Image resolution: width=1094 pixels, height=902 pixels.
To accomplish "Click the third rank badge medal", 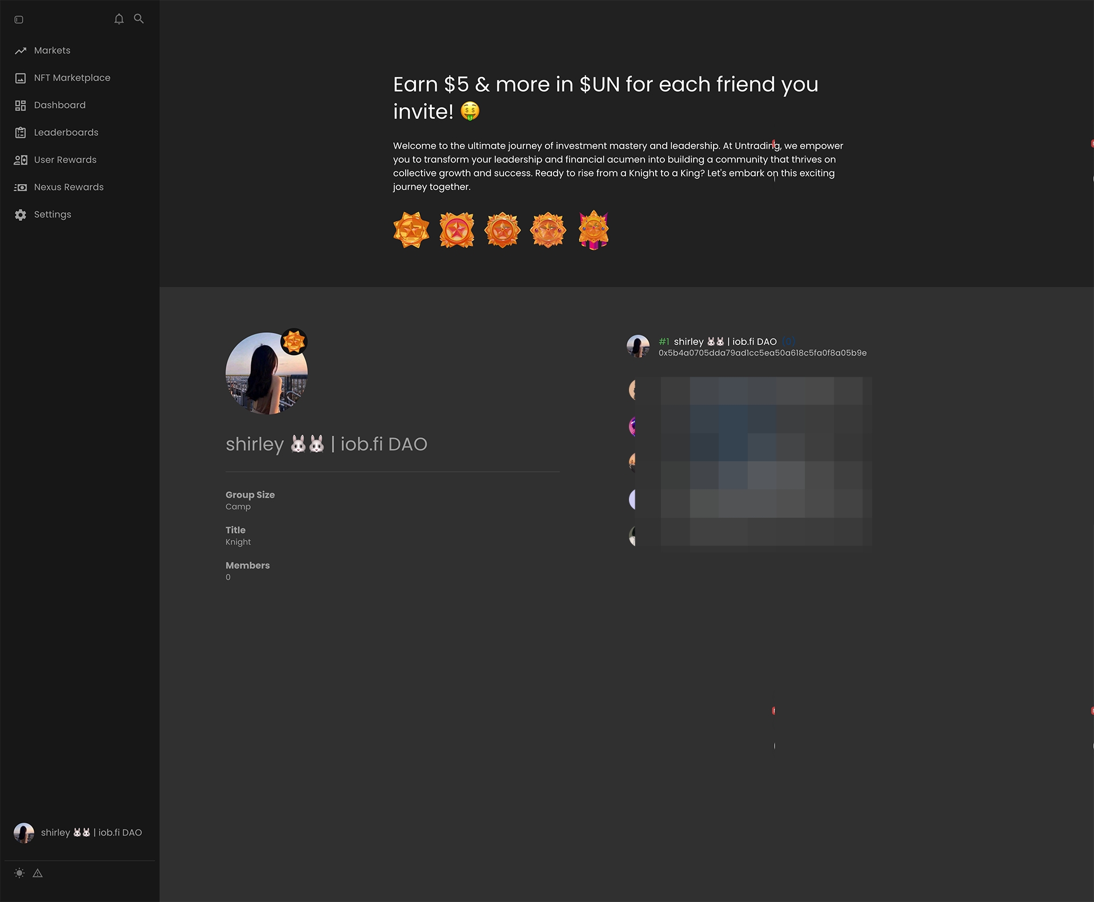I will pos(502,230).
